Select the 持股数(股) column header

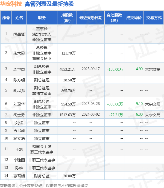[x=67, y=18]
